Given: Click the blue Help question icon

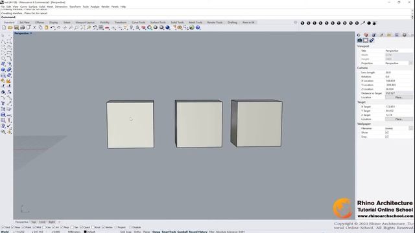Looking at the screenshot, I should tap(198, 27).
